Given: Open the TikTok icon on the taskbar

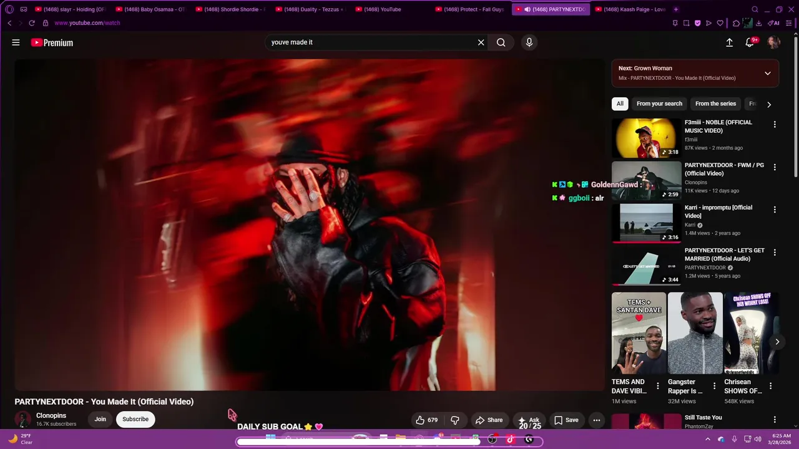Looking at the screenshot, I should click(x=510, y=439).
